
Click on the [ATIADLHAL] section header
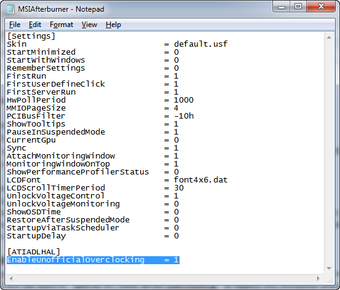click(x=33, y=252)
